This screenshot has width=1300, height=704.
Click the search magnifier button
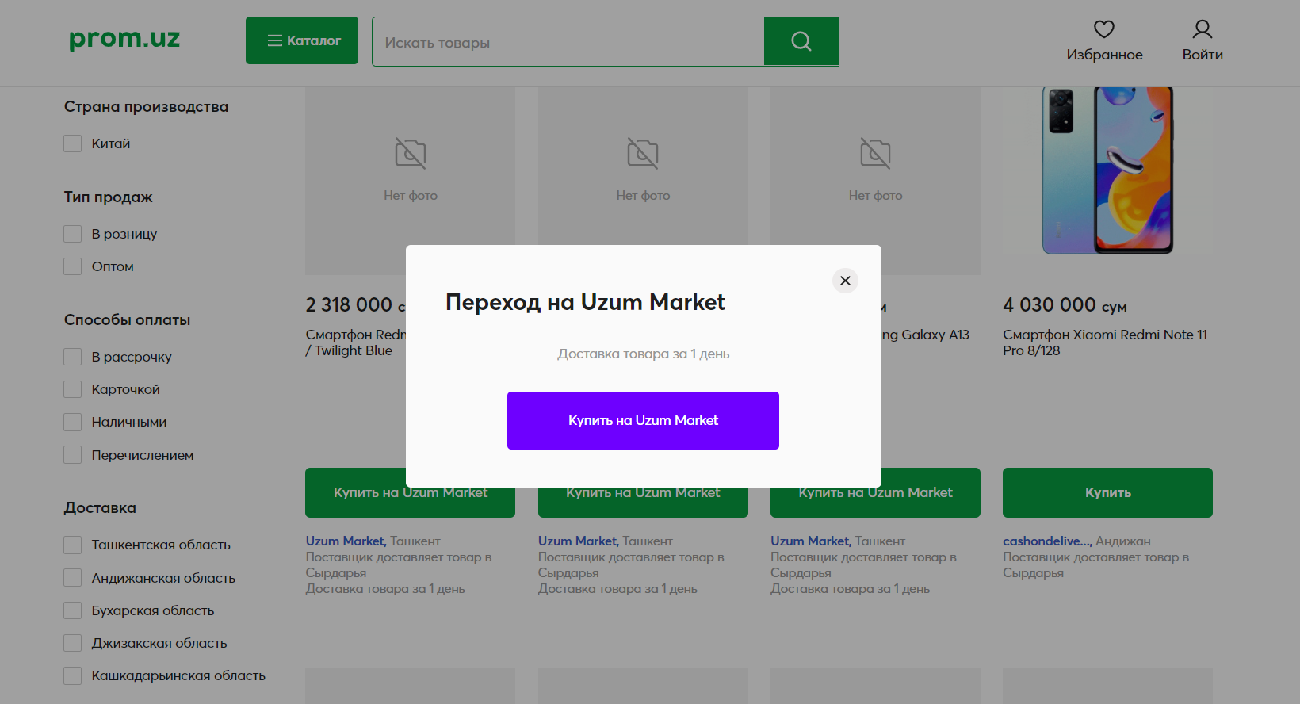tap(801, 41)
